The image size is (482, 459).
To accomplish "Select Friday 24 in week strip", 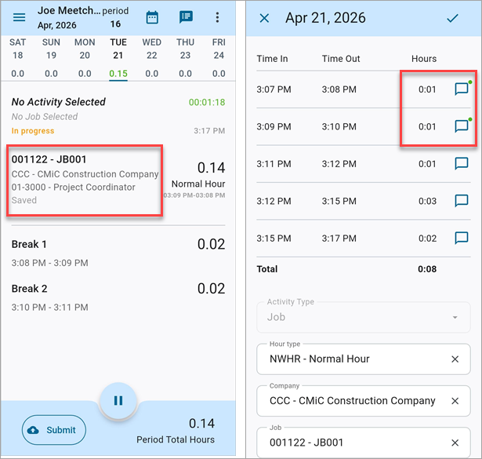I will click(219, 58).
